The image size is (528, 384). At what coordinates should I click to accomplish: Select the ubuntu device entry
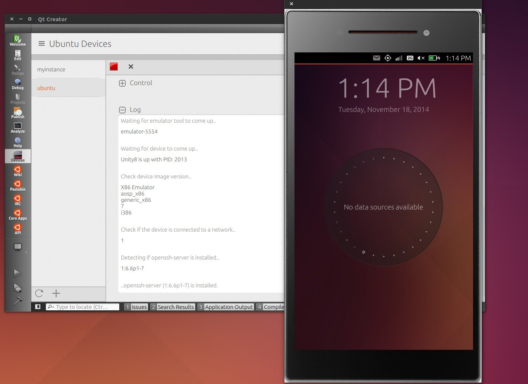click(68, 88)
